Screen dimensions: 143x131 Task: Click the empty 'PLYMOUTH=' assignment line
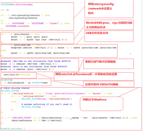coord(7,80)
